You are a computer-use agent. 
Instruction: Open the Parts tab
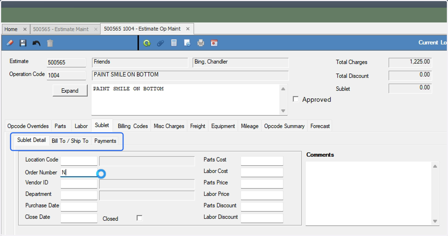click(x=60, y=126)
